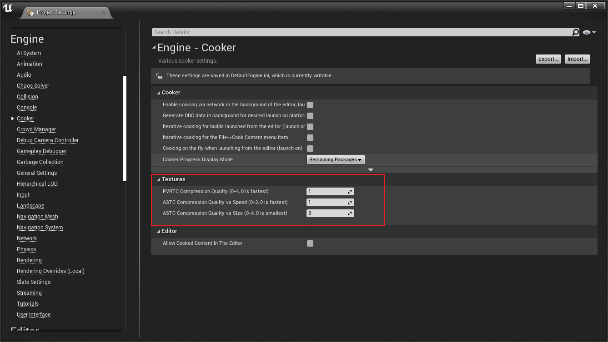Click the lock icon beside DefaultEngine.ini notice
This screenshot has height=342, width=608.
click(159, 76)
